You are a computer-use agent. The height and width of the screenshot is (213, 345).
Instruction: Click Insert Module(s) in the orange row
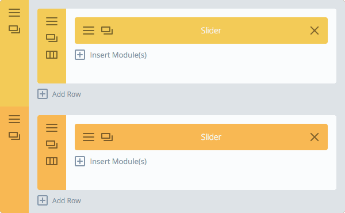coord(110,161)
